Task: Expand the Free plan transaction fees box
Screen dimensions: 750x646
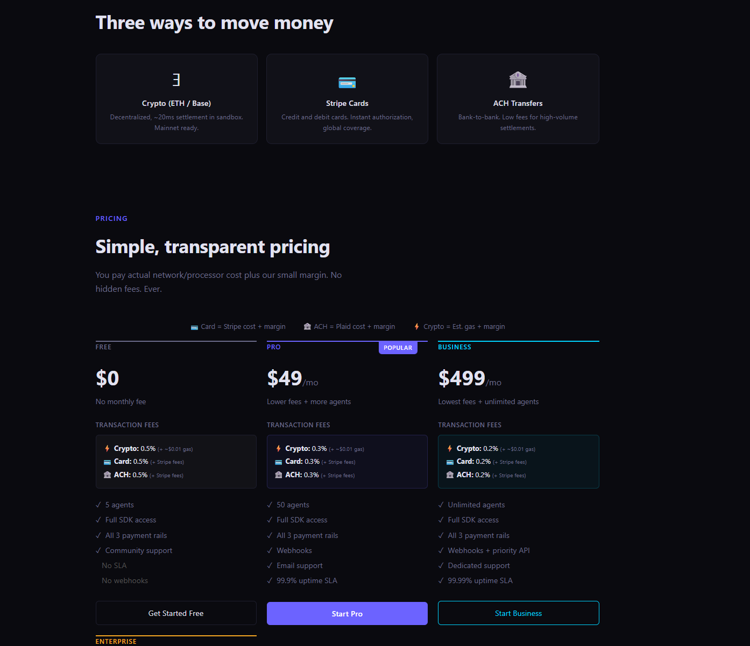Action: point(176,462)
